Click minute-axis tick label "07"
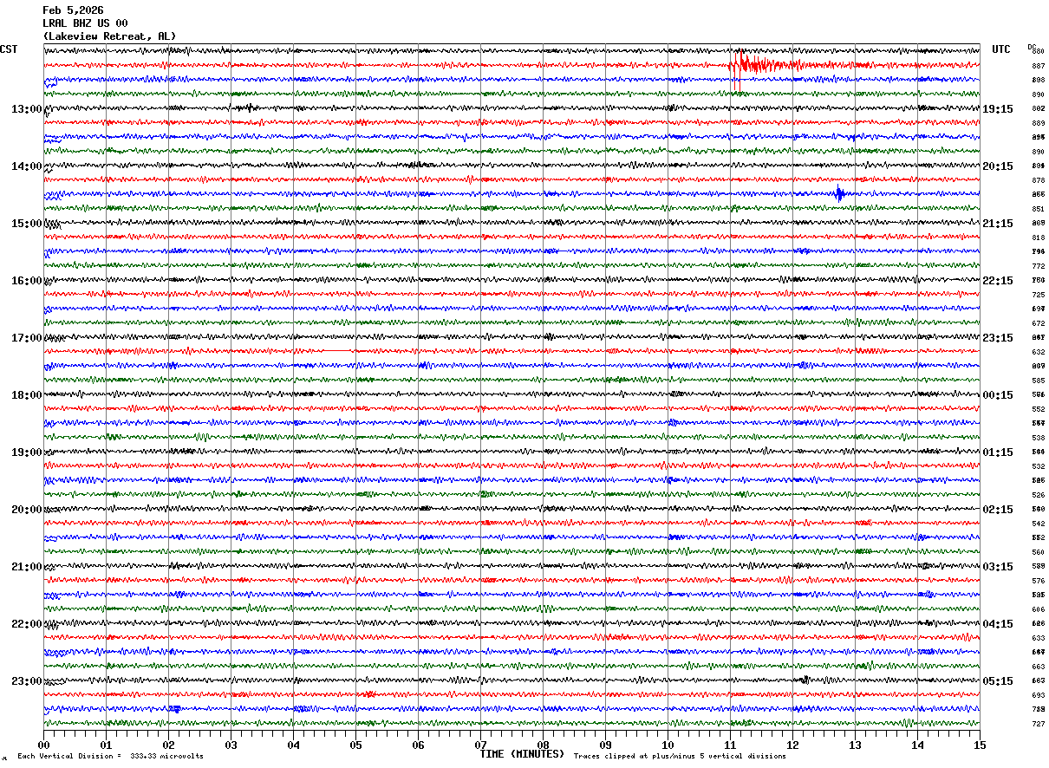Screen dimensions: 1049x768 (x=480, y=745)
